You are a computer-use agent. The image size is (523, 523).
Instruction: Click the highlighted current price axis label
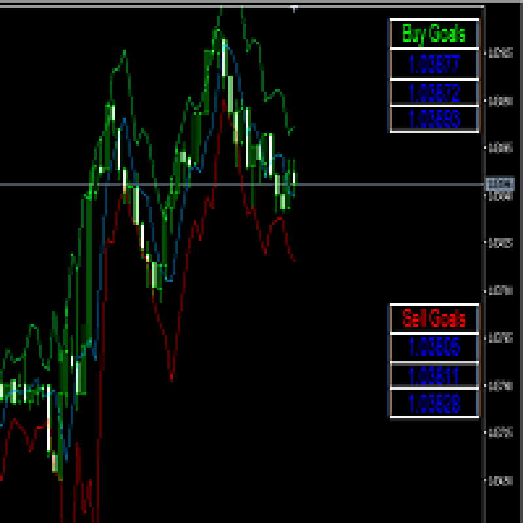pos(498,184)
